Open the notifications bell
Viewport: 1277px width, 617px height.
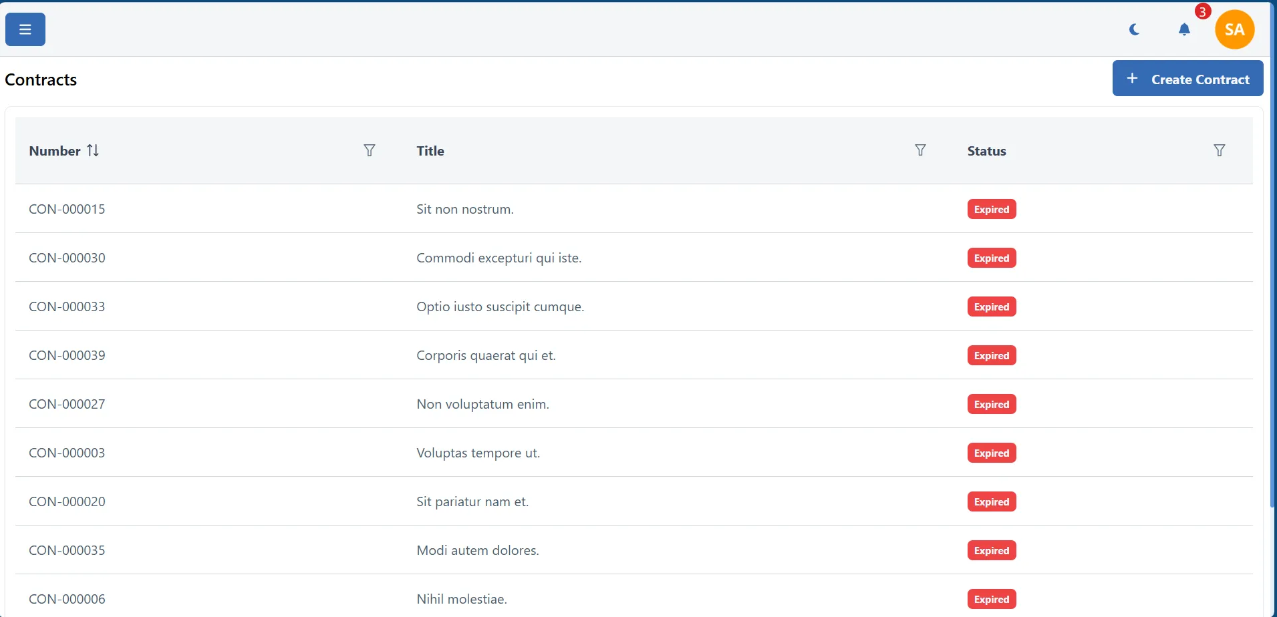(x=1184, y=29)
